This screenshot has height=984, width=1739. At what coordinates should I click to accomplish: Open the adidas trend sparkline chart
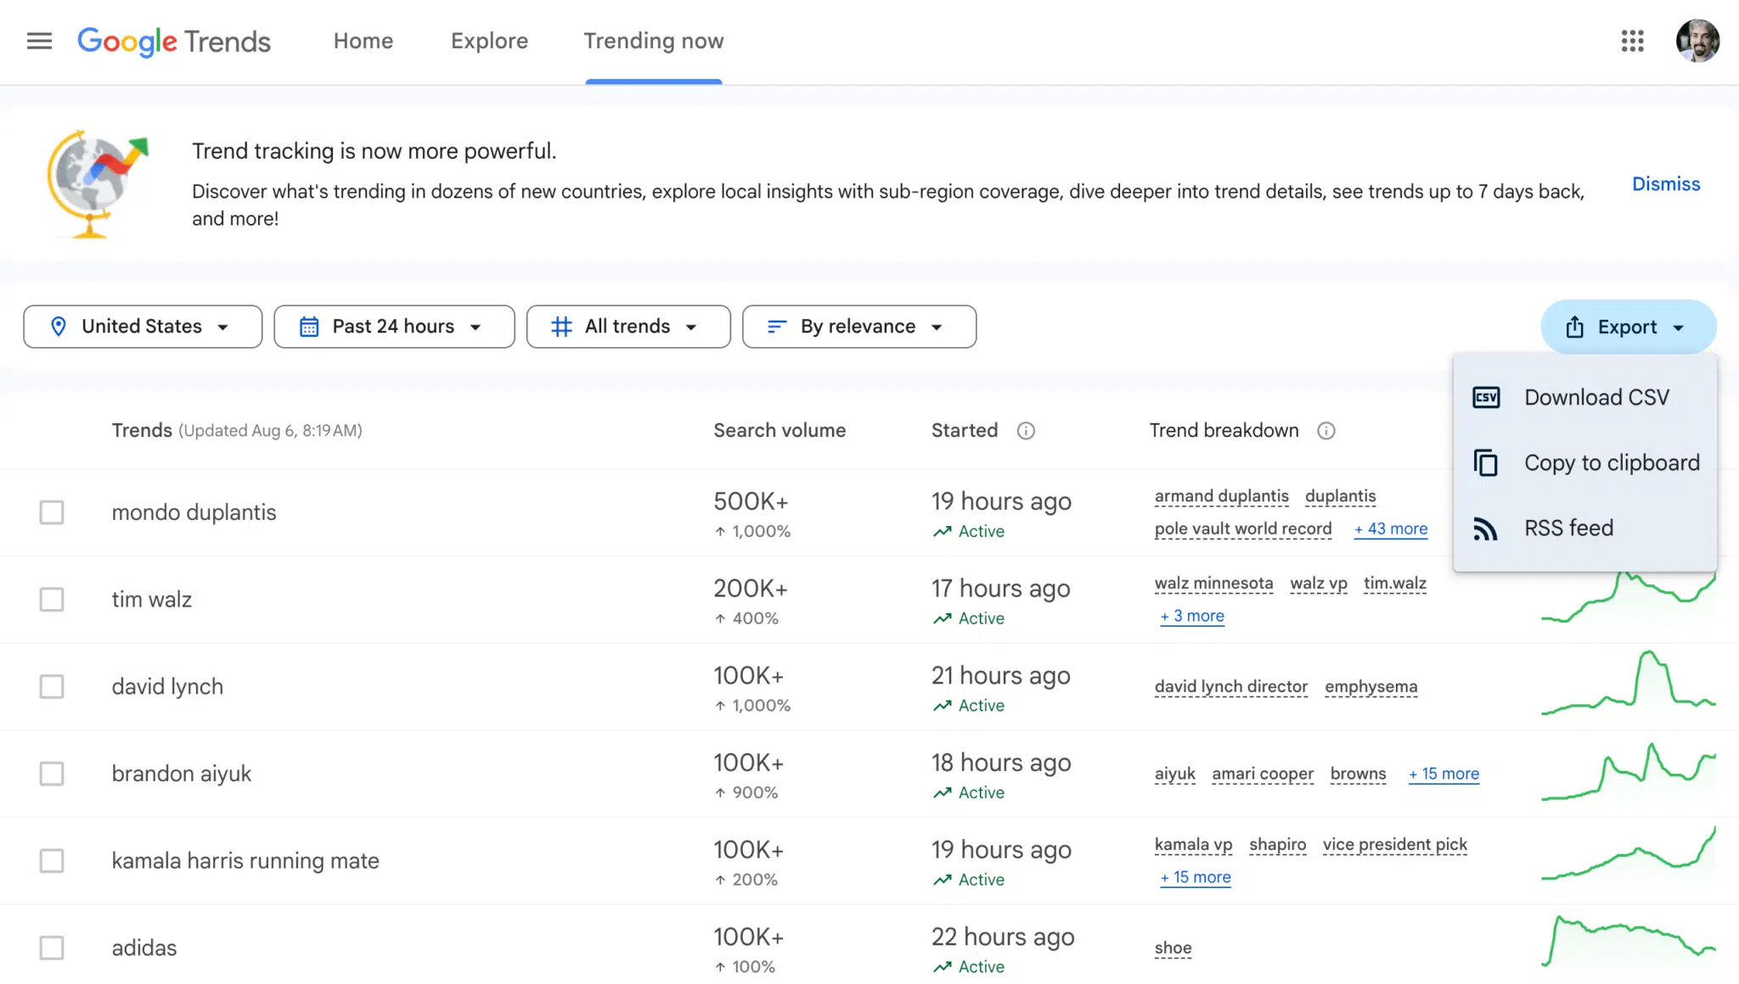pos(1629,942)
